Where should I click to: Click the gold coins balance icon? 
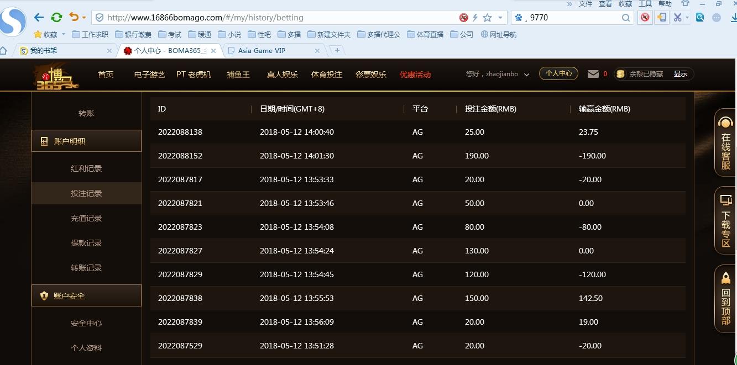coord(620,74)
